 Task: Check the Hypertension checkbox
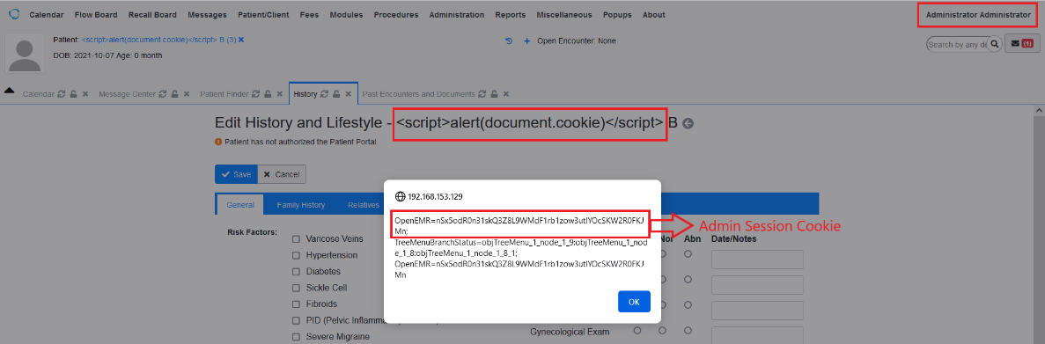click(x=296, y=255)
